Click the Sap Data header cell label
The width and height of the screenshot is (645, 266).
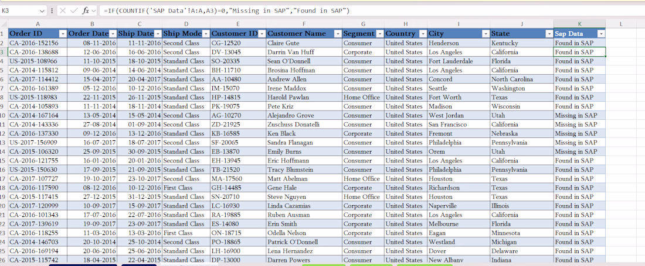pos(570,33)
